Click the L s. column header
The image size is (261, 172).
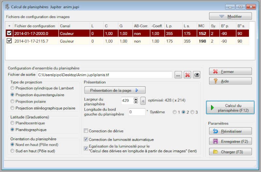[x=190, y=26]
